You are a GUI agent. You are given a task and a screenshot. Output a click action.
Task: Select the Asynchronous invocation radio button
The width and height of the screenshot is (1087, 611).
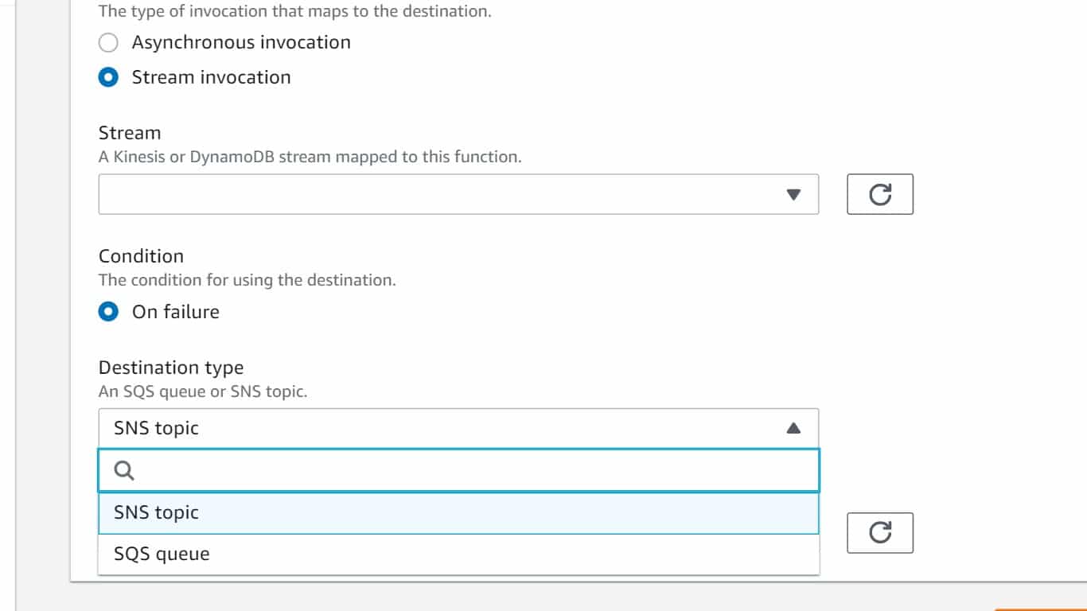(108, 42)
